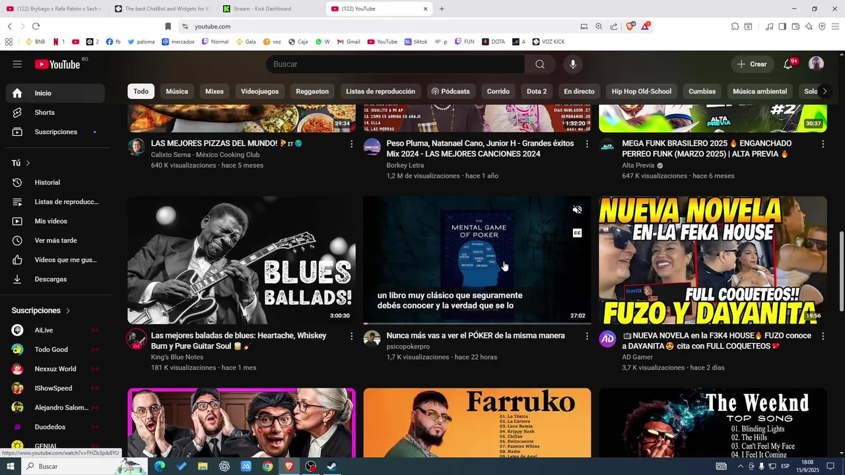The image size is (845, 475).
Task: Open Alta Previa channel avatar
Action: [607, 146]
